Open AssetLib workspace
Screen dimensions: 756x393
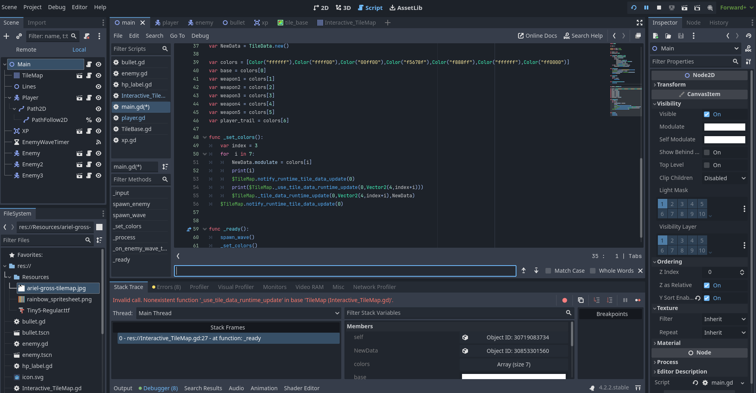point(406,8)
